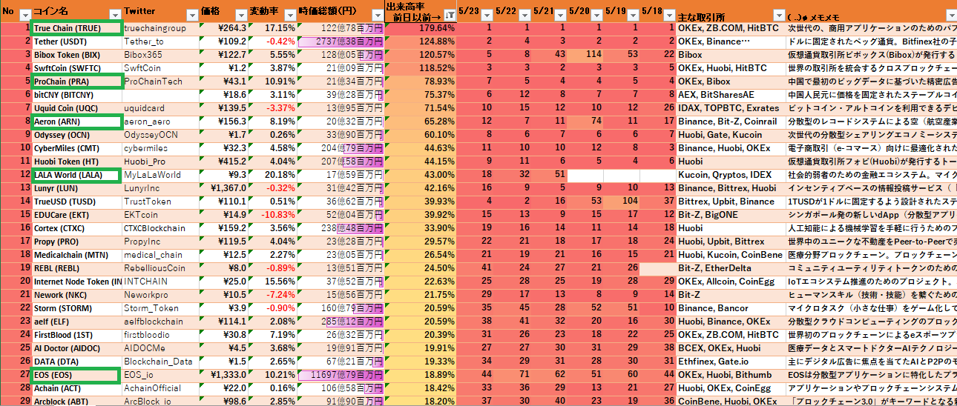Select the Aeron (ARN) coin cell

tap(75, 122)
